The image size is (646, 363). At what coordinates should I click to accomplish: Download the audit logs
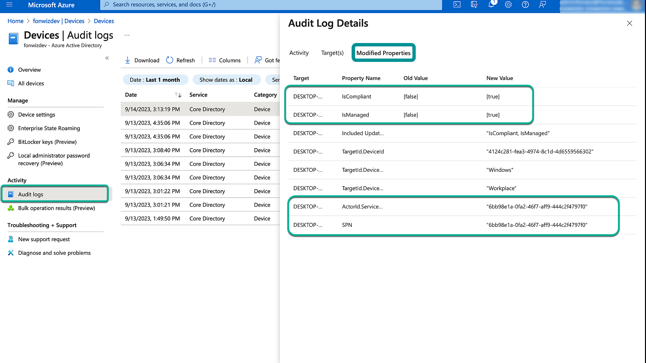(x=142, y=60)
